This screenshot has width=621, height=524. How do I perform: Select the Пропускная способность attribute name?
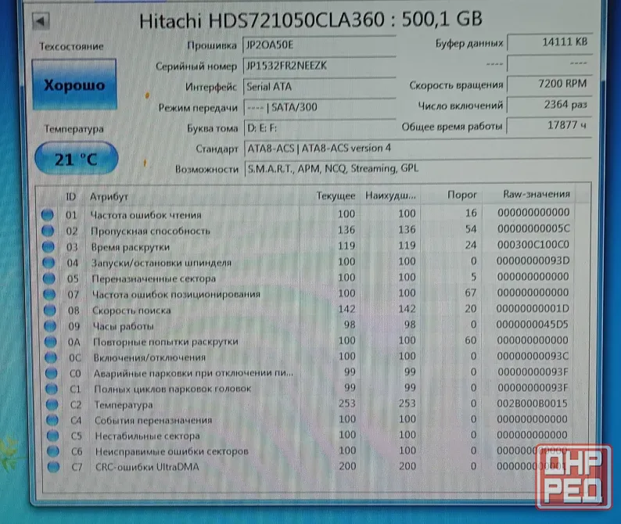[150, 231]
